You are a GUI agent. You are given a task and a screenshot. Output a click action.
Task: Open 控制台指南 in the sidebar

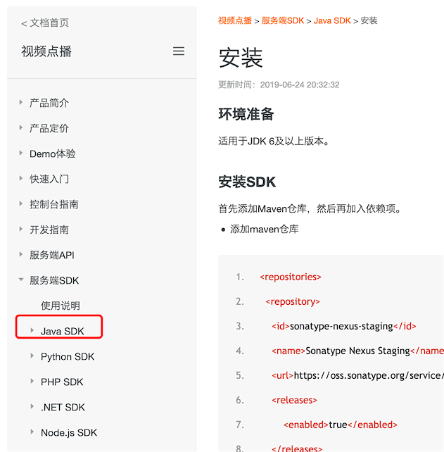pyautogui.click(x=53, y=204)
